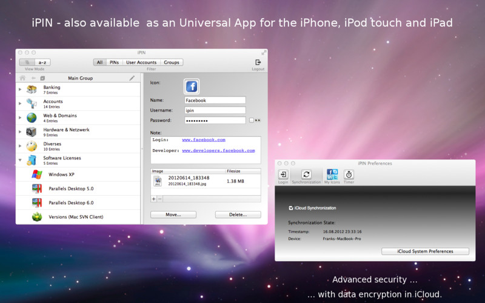The width and height of the screenshot is (485, 303).
Task: Toggle the show password checkbox
Action: [252, 121]
